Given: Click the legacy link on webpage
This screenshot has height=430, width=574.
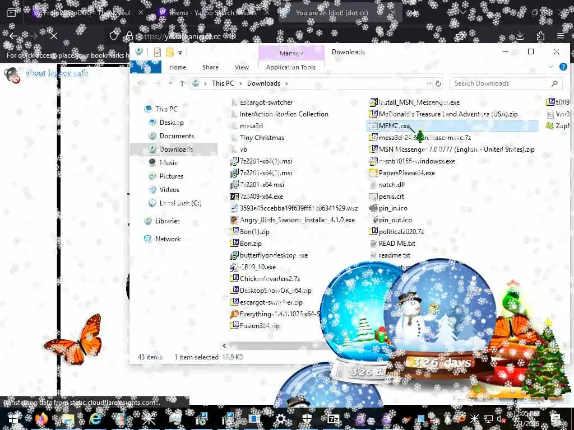Looking at the screenshot, I should coord(59,73).
